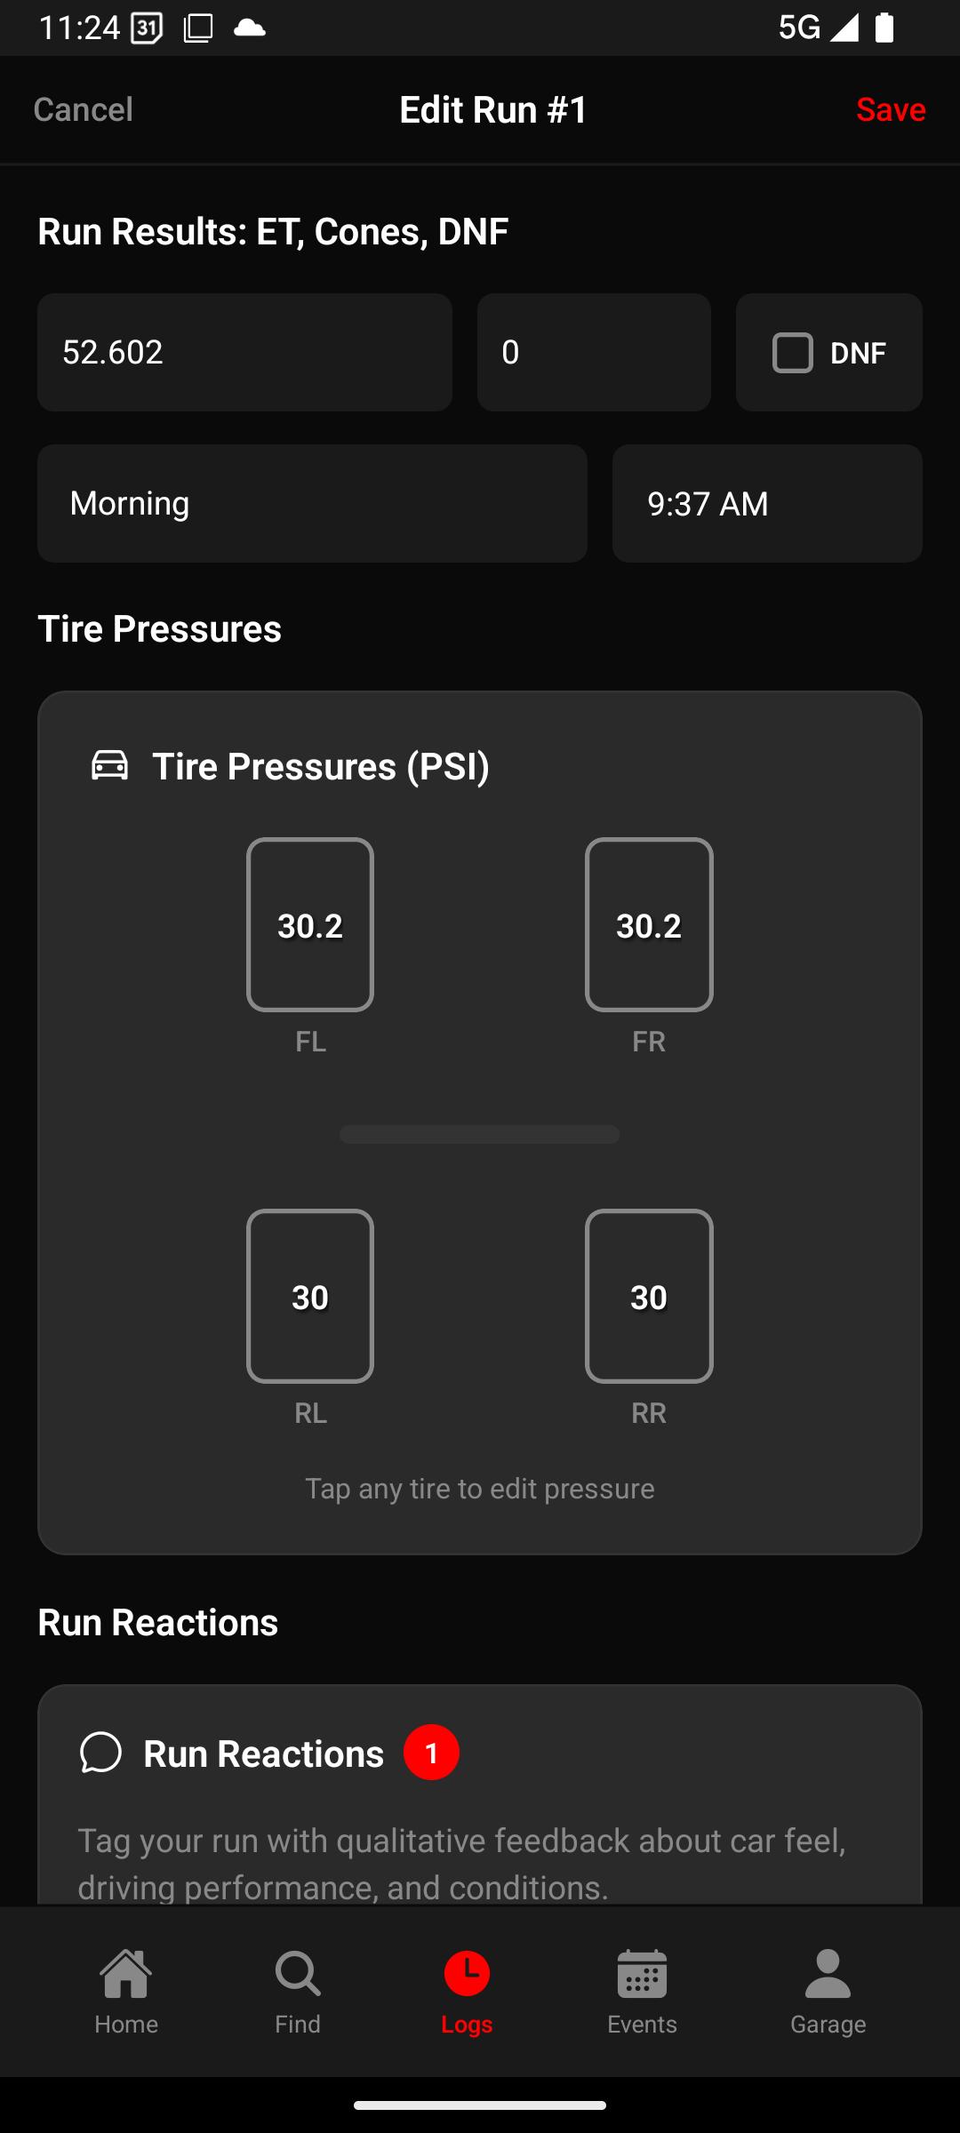Edit the rear-left tire pressure
960x2133 pixels.
click(310, 1296)
